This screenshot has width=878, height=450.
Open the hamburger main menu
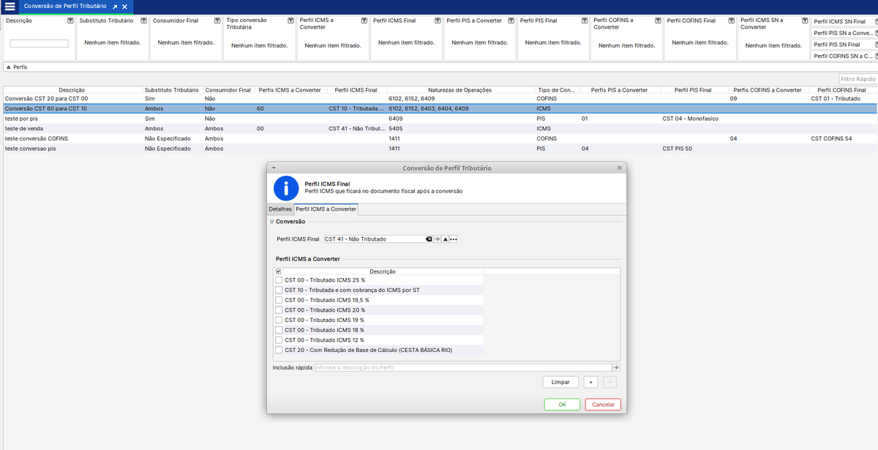coord(10,7)
